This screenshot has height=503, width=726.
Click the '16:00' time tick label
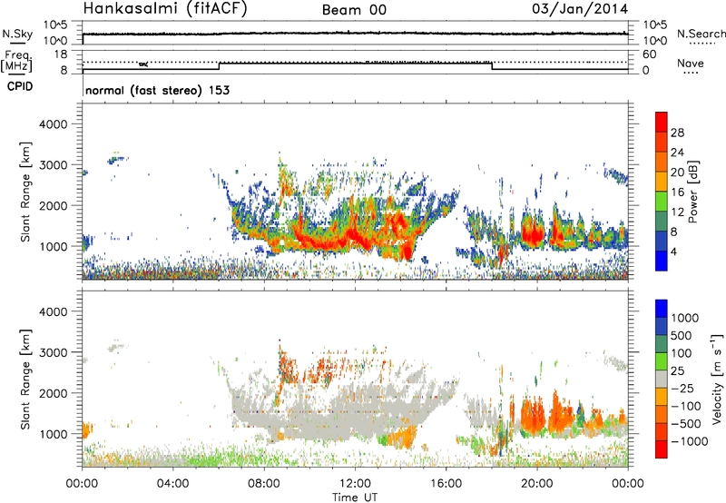pyautogui.click(x=446, y=483)
